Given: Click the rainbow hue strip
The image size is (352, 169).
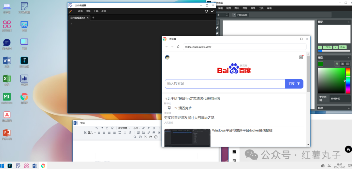Looking at the screenshot, I should pyautogui.click(x=348, y=81).
